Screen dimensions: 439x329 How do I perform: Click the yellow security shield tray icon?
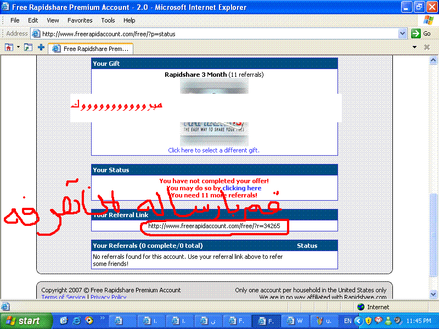tap(368, 321)
